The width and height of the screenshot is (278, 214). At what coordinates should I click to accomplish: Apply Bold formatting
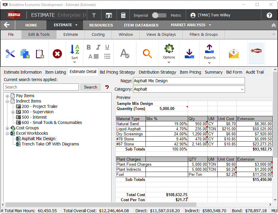(89, 47)
